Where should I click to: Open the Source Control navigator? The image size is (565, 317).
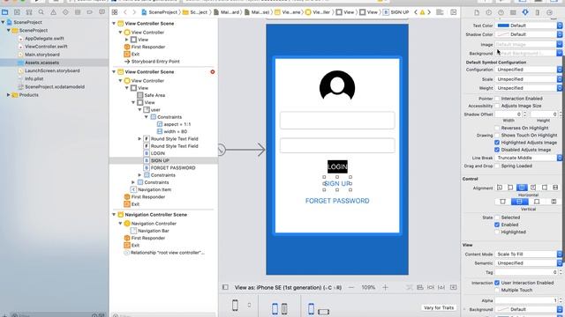(x=17, y=12)
